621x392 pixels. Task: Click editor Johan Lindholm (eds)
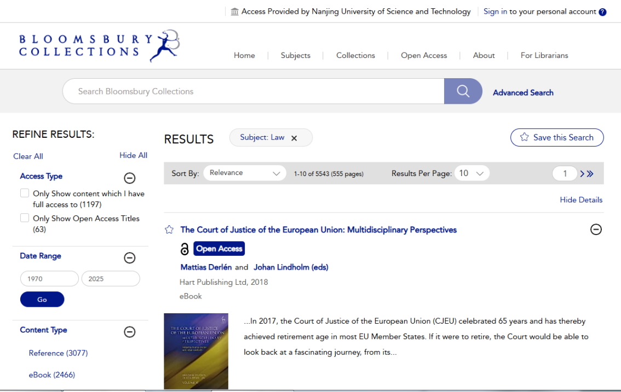point(291,267)
